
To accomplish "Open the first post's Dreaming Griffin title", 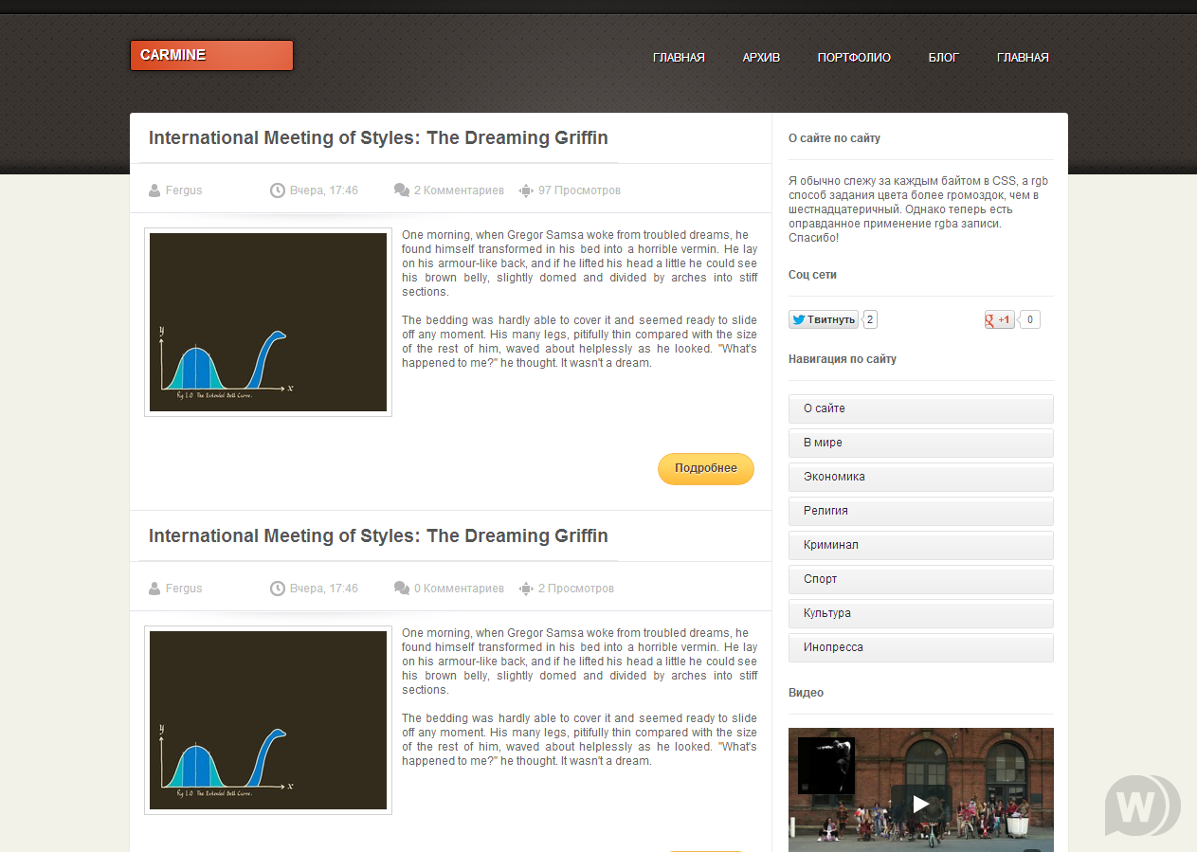I will [378, 137].
